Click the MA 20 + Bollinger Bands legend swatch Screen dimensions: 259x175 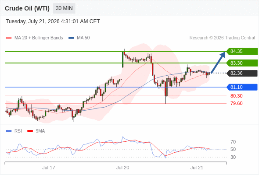9,38
